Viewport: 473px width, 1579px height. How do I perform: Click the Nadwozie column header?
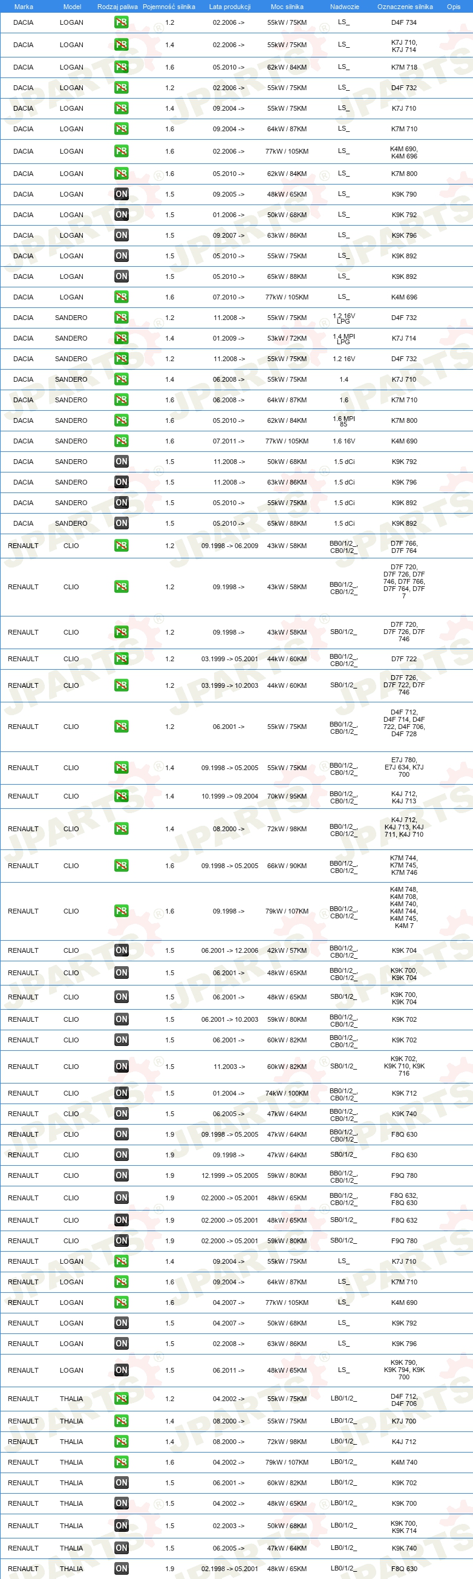344,7
